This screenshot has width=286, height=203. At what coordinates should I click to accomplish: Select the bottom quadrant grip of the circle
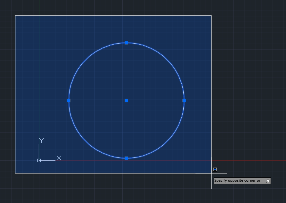126,158
